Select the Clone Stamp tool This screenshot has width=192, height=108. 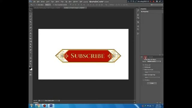[31, 33]
